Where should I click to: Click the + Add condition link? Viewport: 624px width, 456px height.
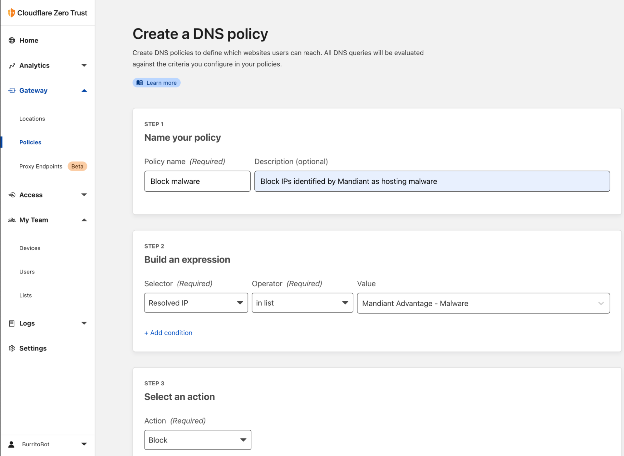coord(168,333)
